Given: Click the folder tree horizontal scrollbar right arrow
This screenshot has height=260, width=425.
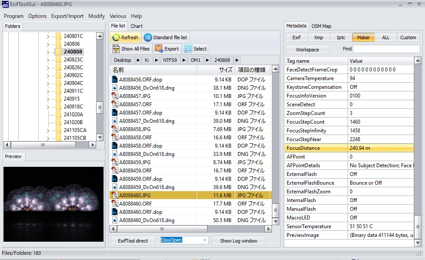Looking at the screenshot, I should 93,145.
